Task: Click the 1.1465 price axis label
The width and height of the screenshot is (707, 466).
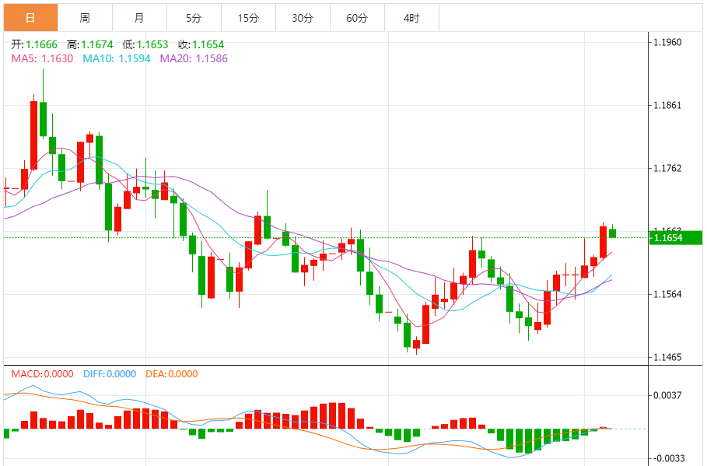Action: (667, 357)
